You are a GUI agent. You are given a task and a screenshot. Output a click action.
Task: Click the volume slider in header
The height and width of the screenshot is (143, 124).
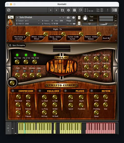point(106,24)
